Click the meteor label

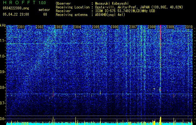tap(44, 10)
